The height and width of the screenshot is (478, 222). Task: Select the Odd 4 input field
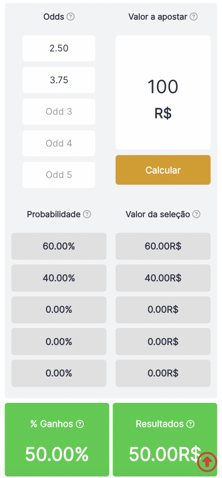coord(59,143)
